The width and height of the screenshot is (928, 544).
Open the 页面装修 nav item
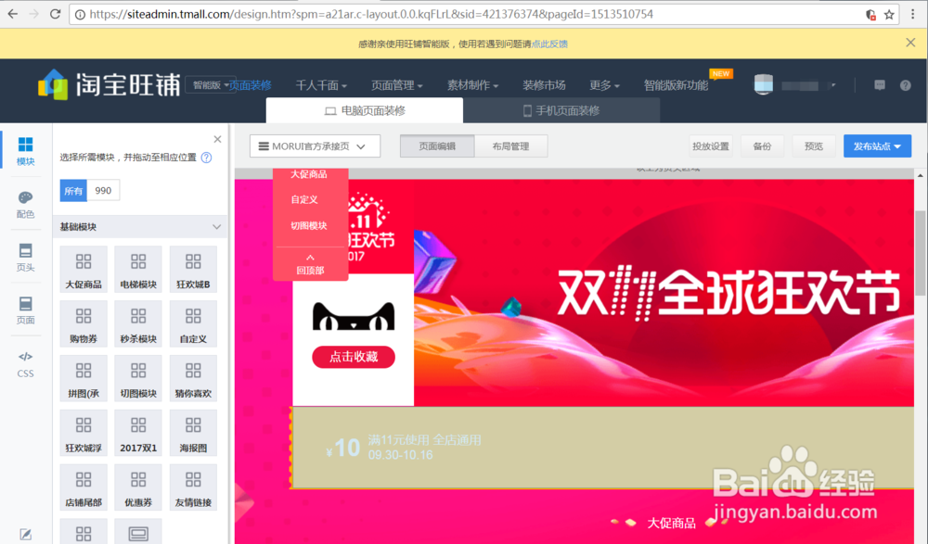click(x=251, y=85)
